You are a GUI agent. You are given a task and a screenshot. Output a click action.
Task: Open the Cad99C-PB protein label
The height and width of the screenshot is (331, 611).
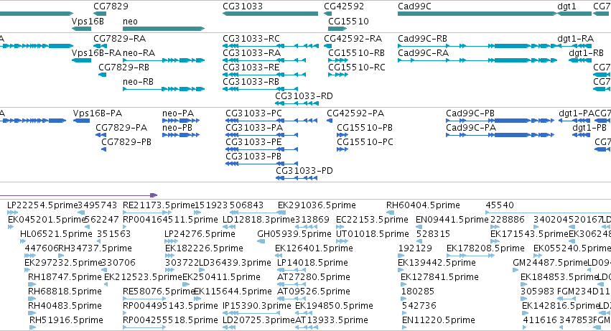click(x=470, y=113)
